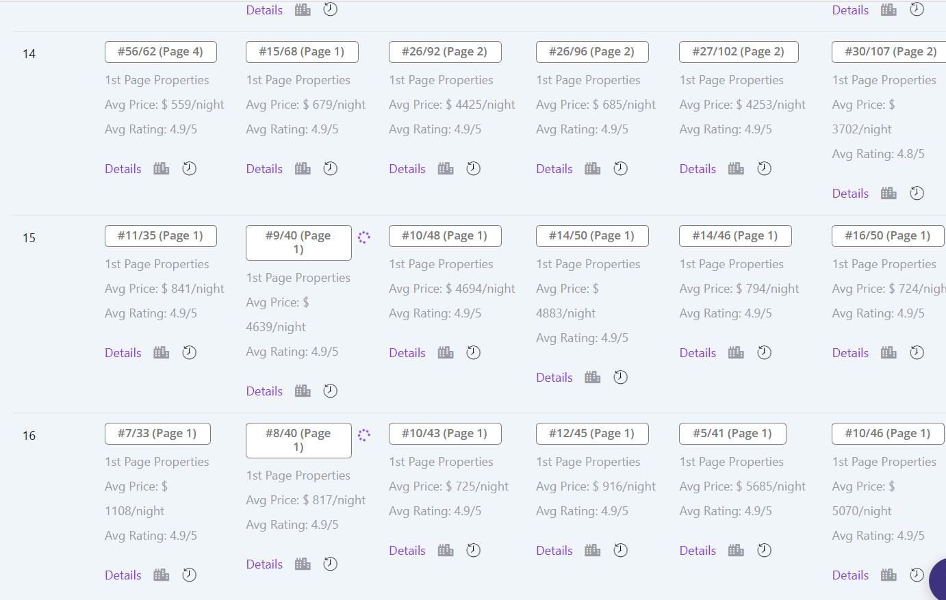Image resolution: width=946 pixels, height=600 pixels.
Task: Click Avg Price: $ 5685/night text
Action: click(742, 486)
